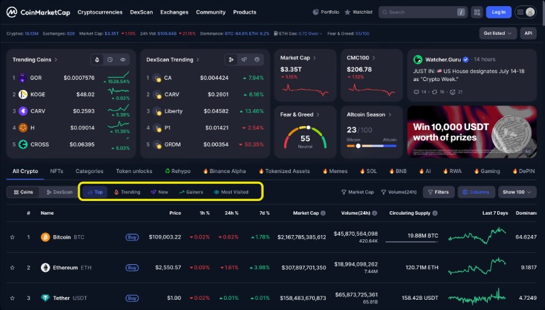Expand the Trending Coins section

pyautogui.click(x=35, y=60)
